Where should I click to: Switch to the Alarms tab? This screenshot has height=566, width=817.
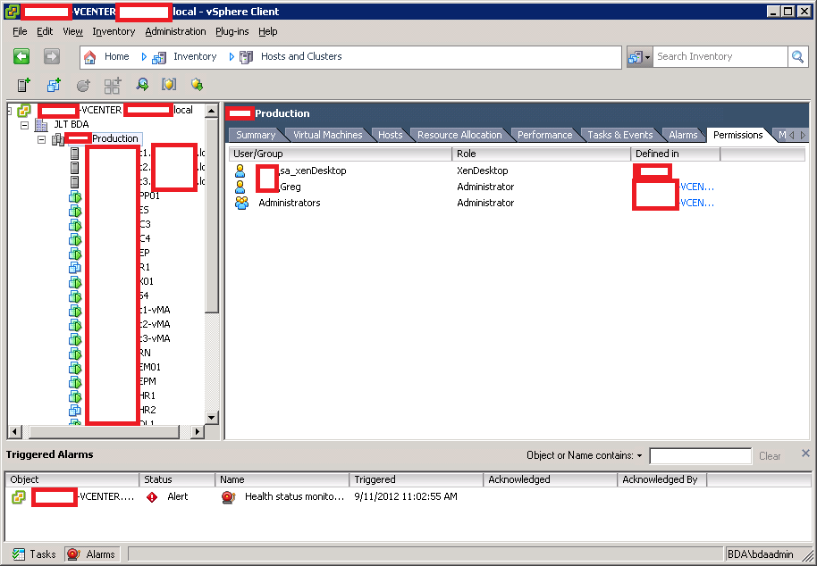683,135
